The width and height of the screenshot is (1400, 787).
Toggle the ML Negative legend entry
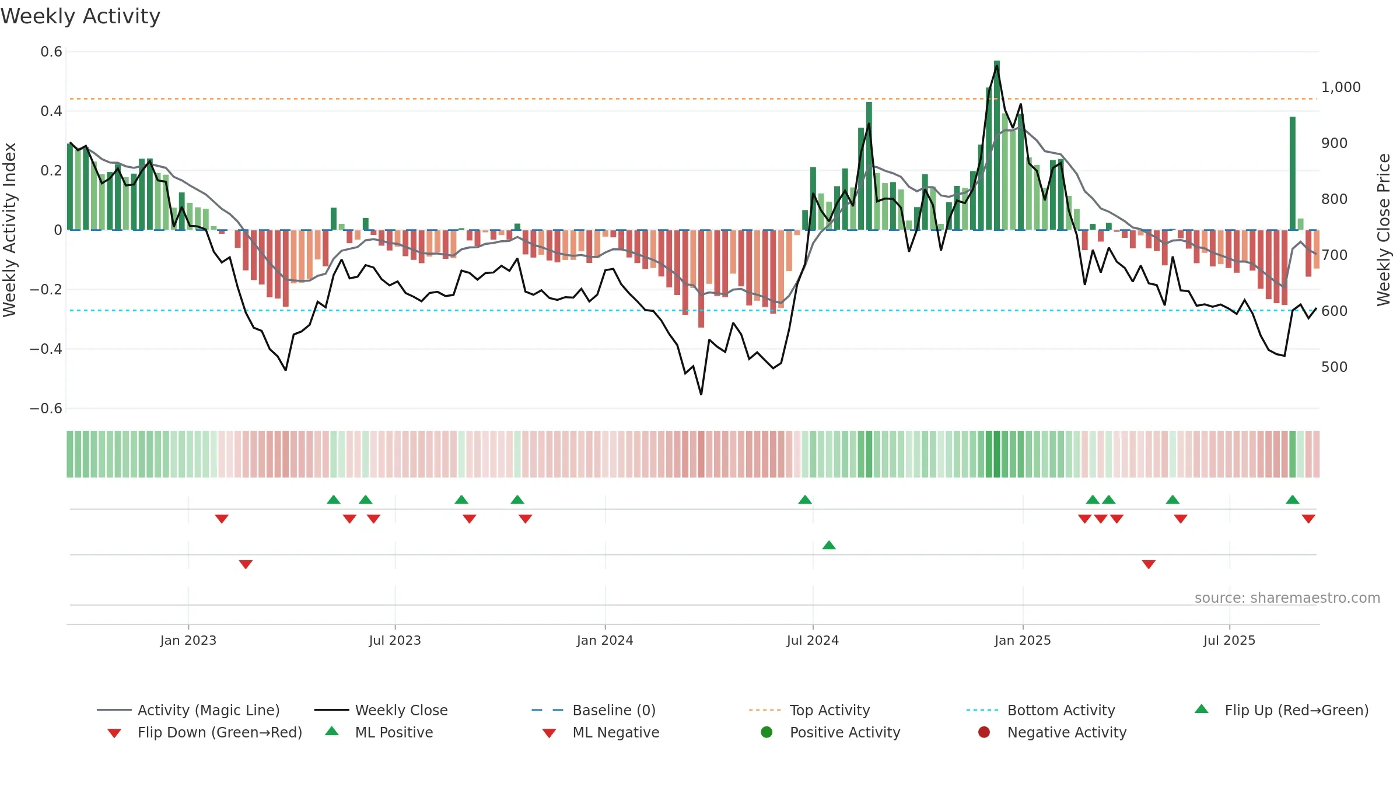click(601, 732)
